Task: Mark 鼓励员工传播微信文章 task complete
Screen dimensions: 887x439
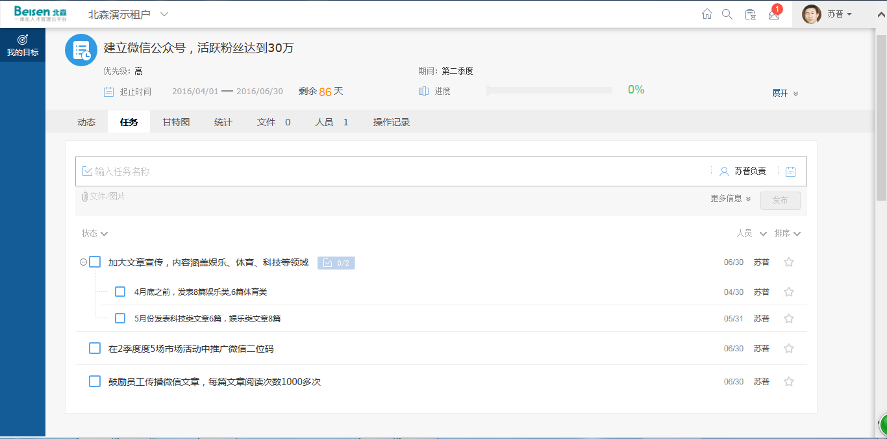Action: [95, 382]
